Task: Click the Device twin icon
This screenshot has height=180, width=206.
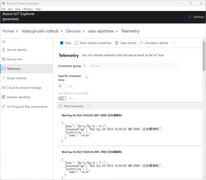Action: click(x=4, y=59)
